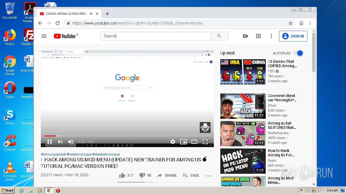Open #cheatsamoungus hashtag link
346x194 pixels.
(x=106, y=154)
